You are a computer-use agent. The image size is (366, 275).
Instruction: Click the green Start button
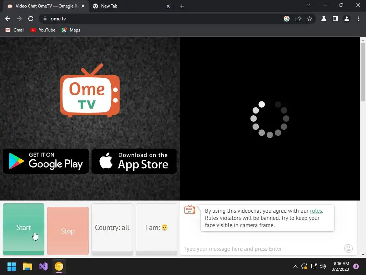click(x=24, y=229)
